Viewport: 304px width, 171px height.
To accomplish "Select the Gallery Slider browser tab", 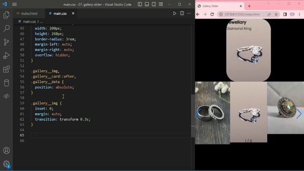I will 219,6.
